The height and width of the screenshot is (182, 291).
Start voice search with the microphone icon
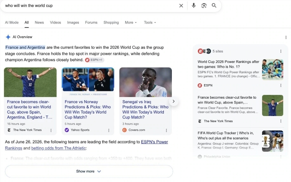(x=194, y=5)
